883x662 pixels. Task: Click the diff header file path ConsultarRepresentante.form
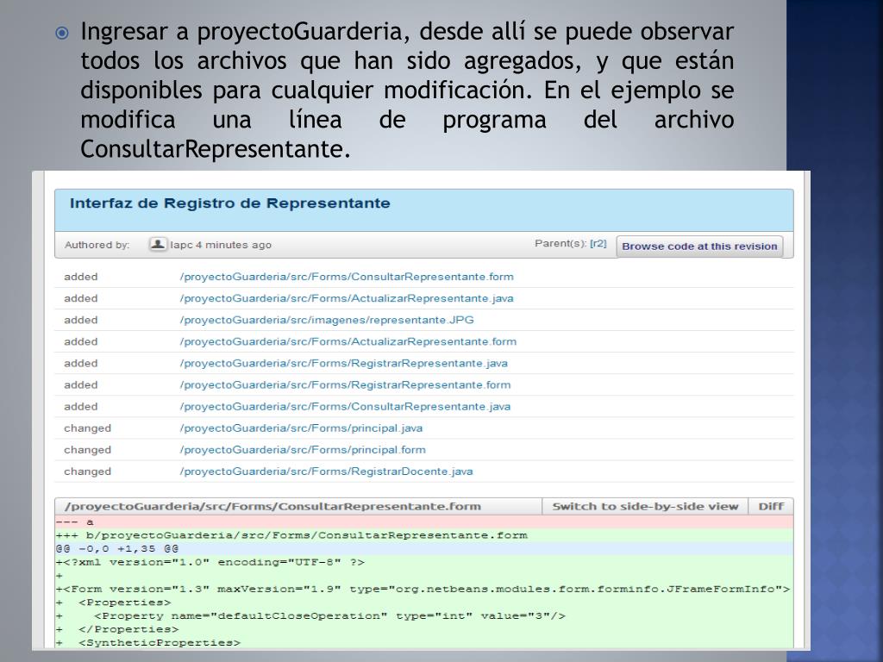pos(272,507)
